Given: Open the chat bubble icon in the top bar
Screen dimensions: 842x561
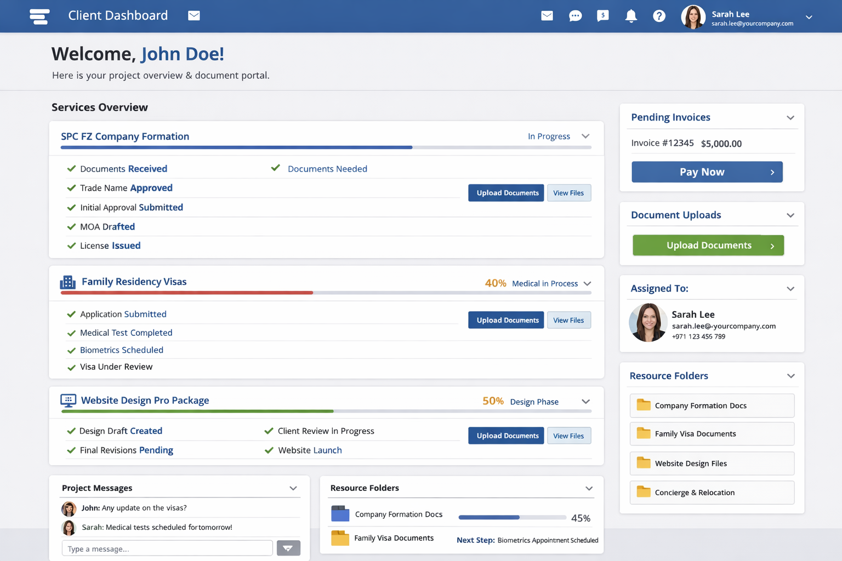Looking at the screenshot, I should point(575,16).
